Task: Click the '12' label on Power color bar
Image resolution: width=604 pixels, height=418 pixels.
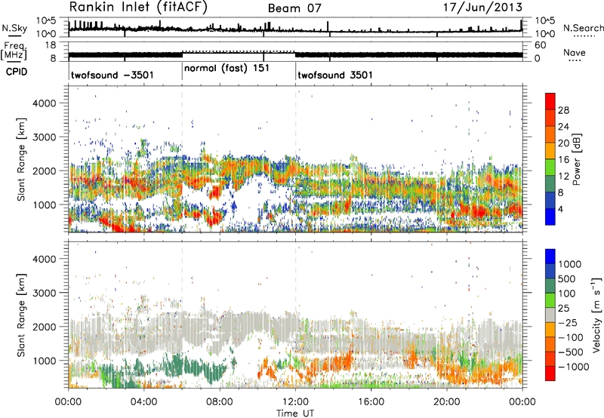Action: tap(563, 177)
